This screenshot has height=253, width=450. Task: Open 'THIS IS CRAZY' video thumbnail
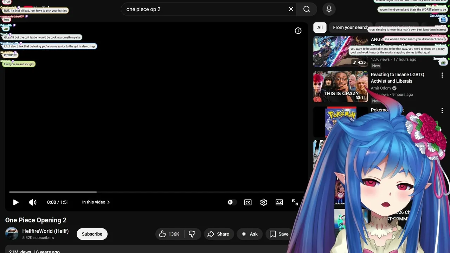pos(341,87)
